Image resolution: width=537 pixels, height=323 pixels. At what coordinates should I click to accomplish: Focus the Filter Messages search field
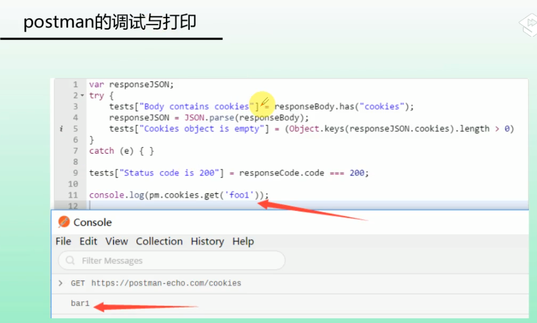click(x=172, y=261)
